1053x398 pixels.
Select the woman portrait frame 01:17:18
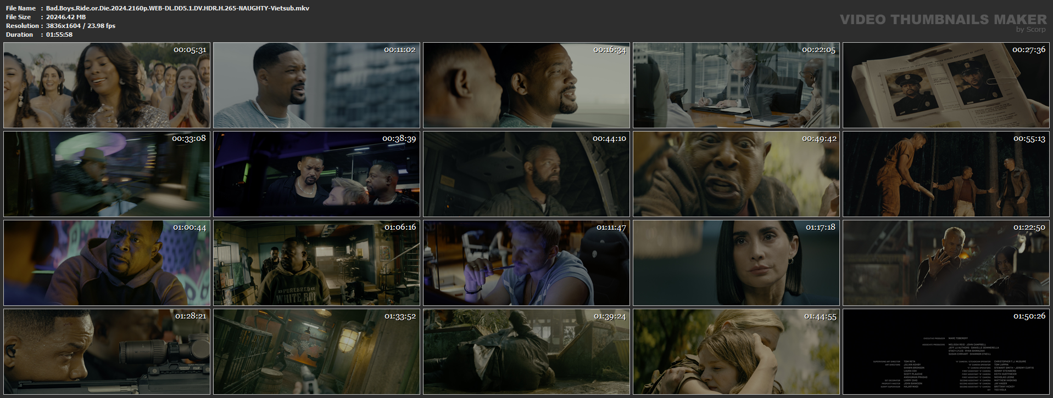click(x=736, y=263)
